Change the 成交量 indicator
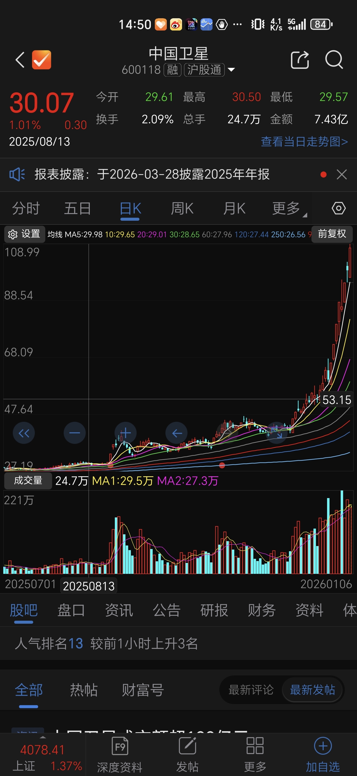The image size is (357, 776). coord(28,480)
